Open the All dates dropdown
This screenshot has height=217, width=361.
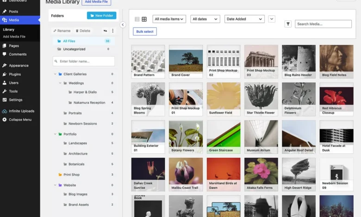pyautogui.click(x=205, y=19)
